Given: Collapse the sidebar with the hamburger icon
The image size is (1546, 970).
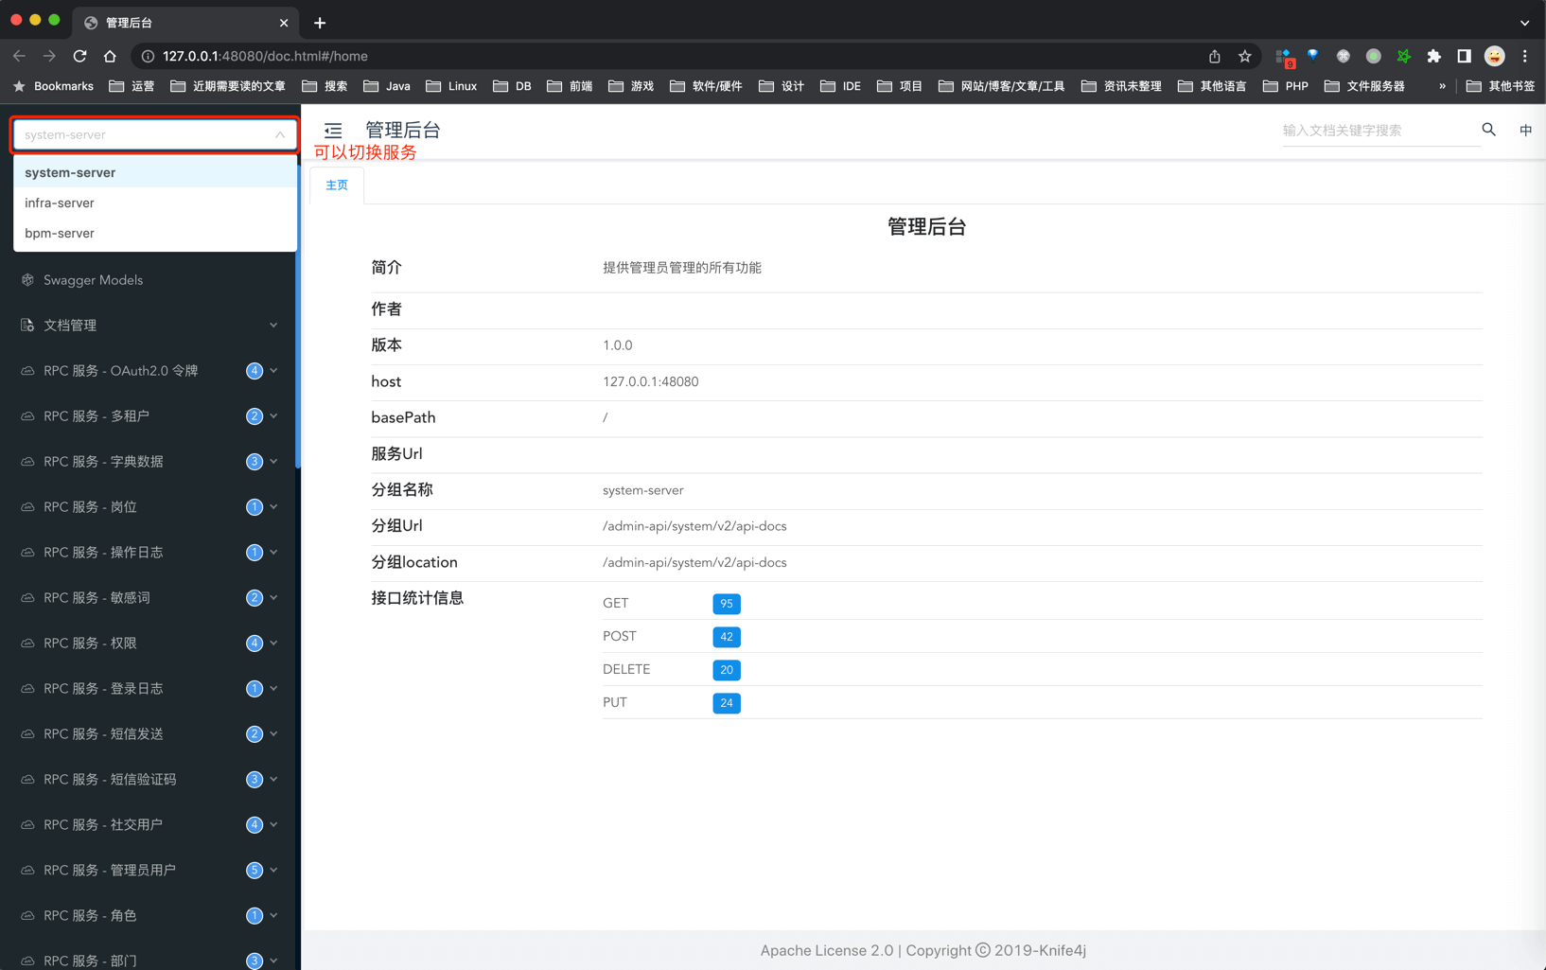Looking at the screenshot, I should click(332, 130).
